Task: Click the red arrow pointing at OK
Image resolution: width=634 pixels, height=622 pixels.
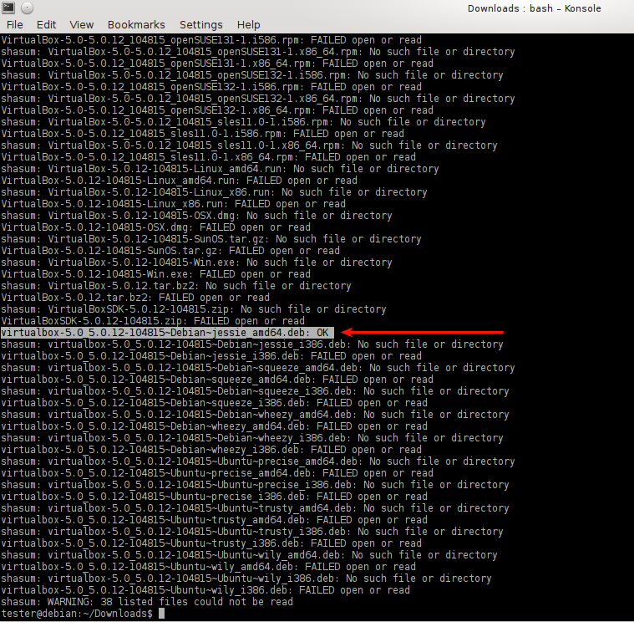Action: 424,333
